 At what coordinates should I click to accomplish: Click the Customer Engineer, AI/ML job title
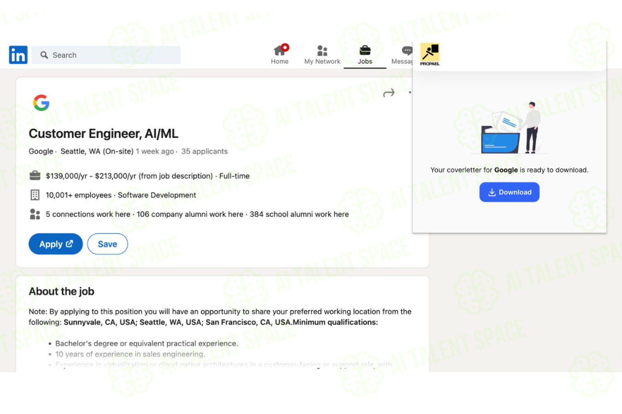pyautogui.click(x=103, y=134)
